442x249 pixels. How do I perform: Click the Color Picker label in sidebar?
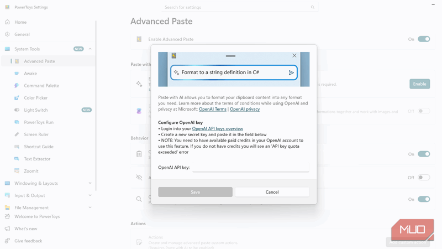pos(36,98)
